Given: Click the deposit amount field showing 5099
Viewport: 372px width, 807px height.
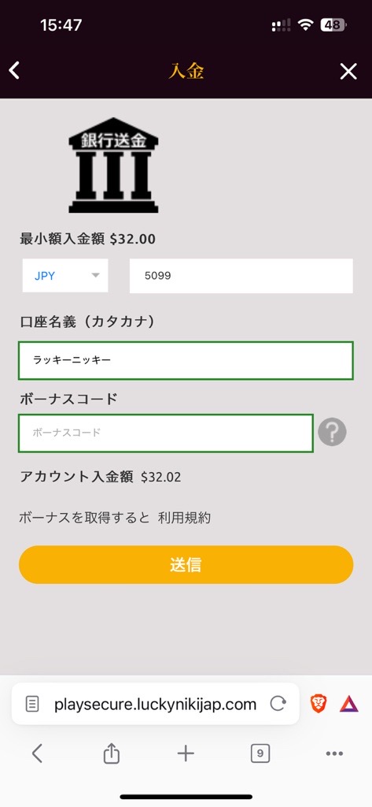Looking at the screenshot, I should coord(241,276).
